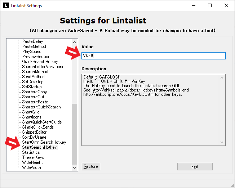
Task: Select WideHeight setting
Action: coord(32,162)
